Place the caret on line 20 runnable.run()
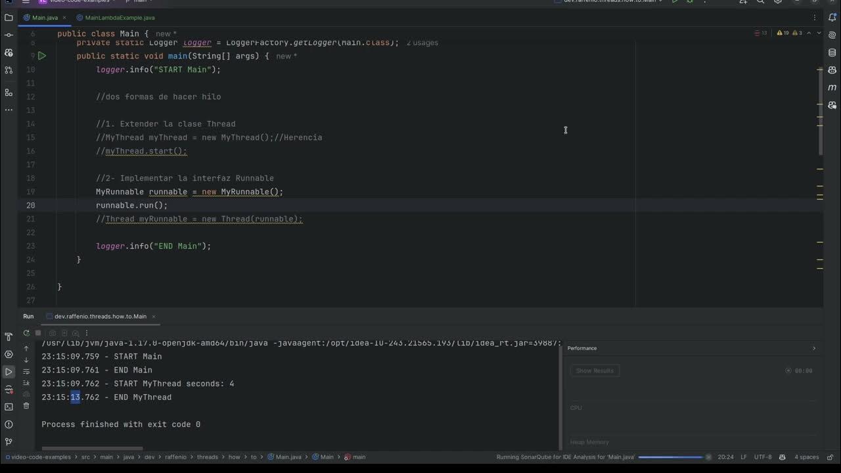The width and height of the screenshot is (841, 473). tap(131, 205)
